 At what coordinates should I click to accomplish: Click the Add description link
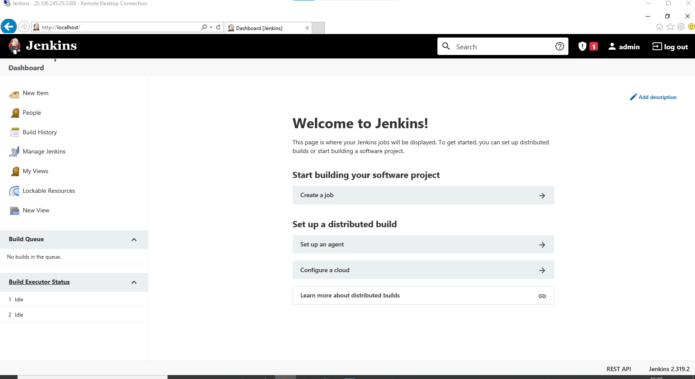(657, 97)
